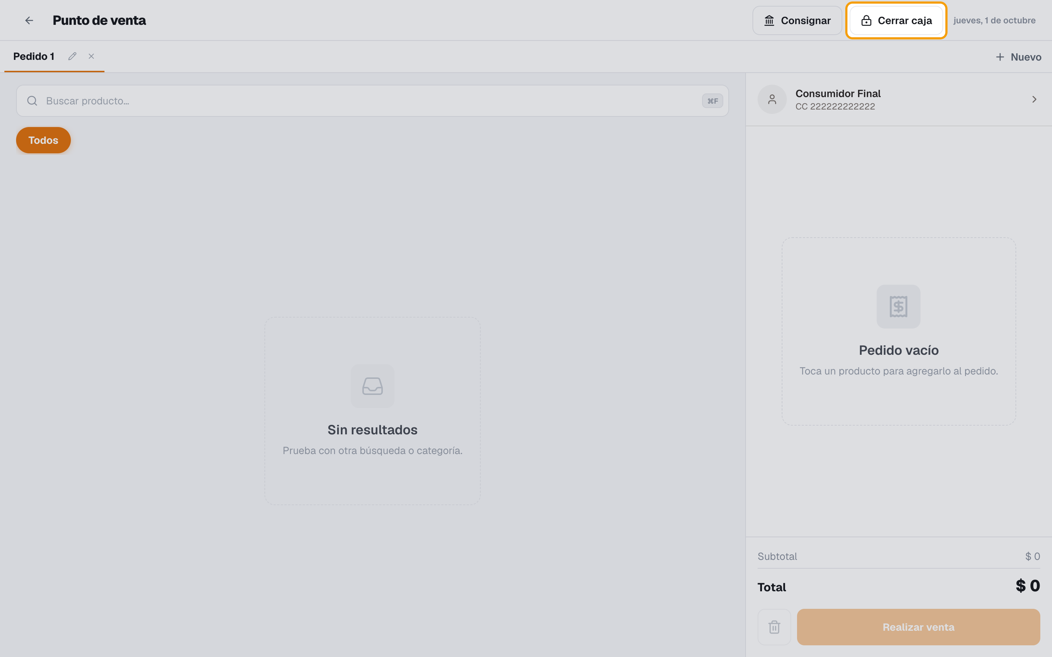Viewport: 1052px width, 657px height.
Task: Open the Consumidor Final customer selector
Action: (899, 100)
